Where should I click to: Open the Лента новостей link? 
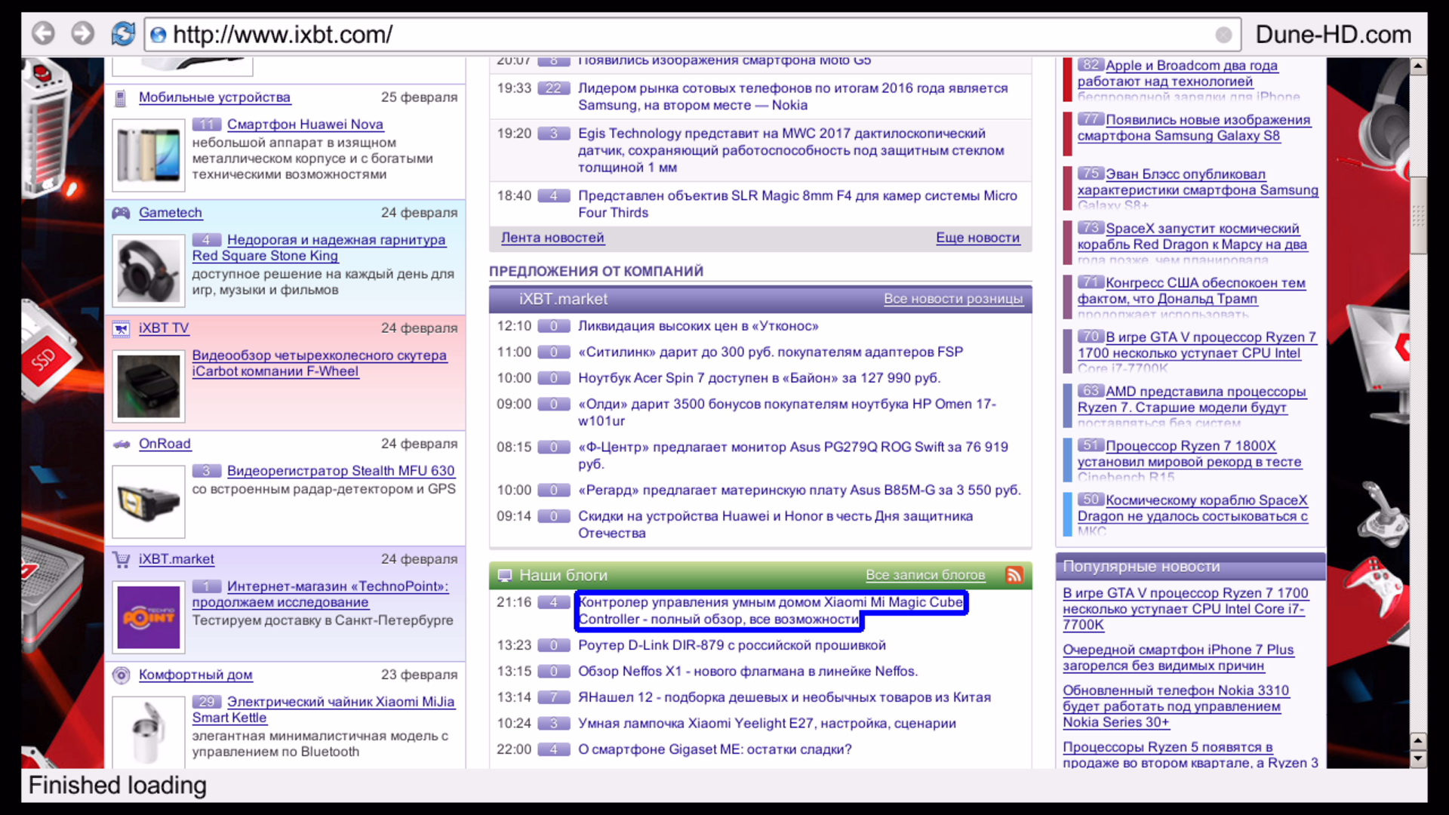point(552,238)
